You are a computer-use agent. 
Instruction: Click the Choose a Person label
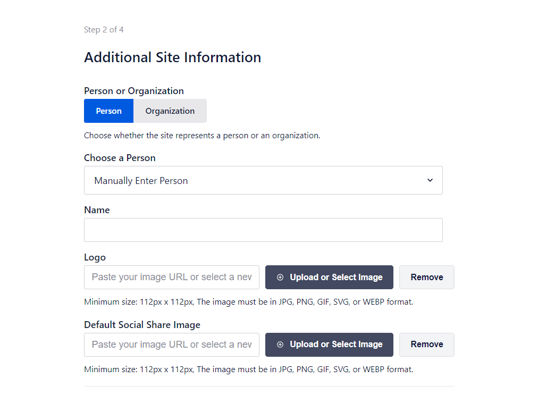coord(120,158)
